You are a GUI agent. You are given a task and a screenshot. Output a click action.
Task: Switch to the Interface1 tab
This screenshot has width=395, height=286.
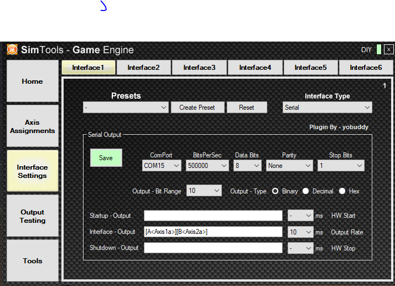[x=89, y=68]
